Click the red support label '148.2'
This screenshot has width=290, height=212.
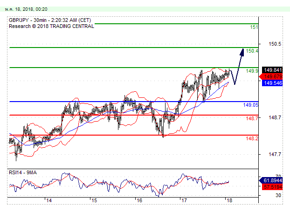point(252,138)
